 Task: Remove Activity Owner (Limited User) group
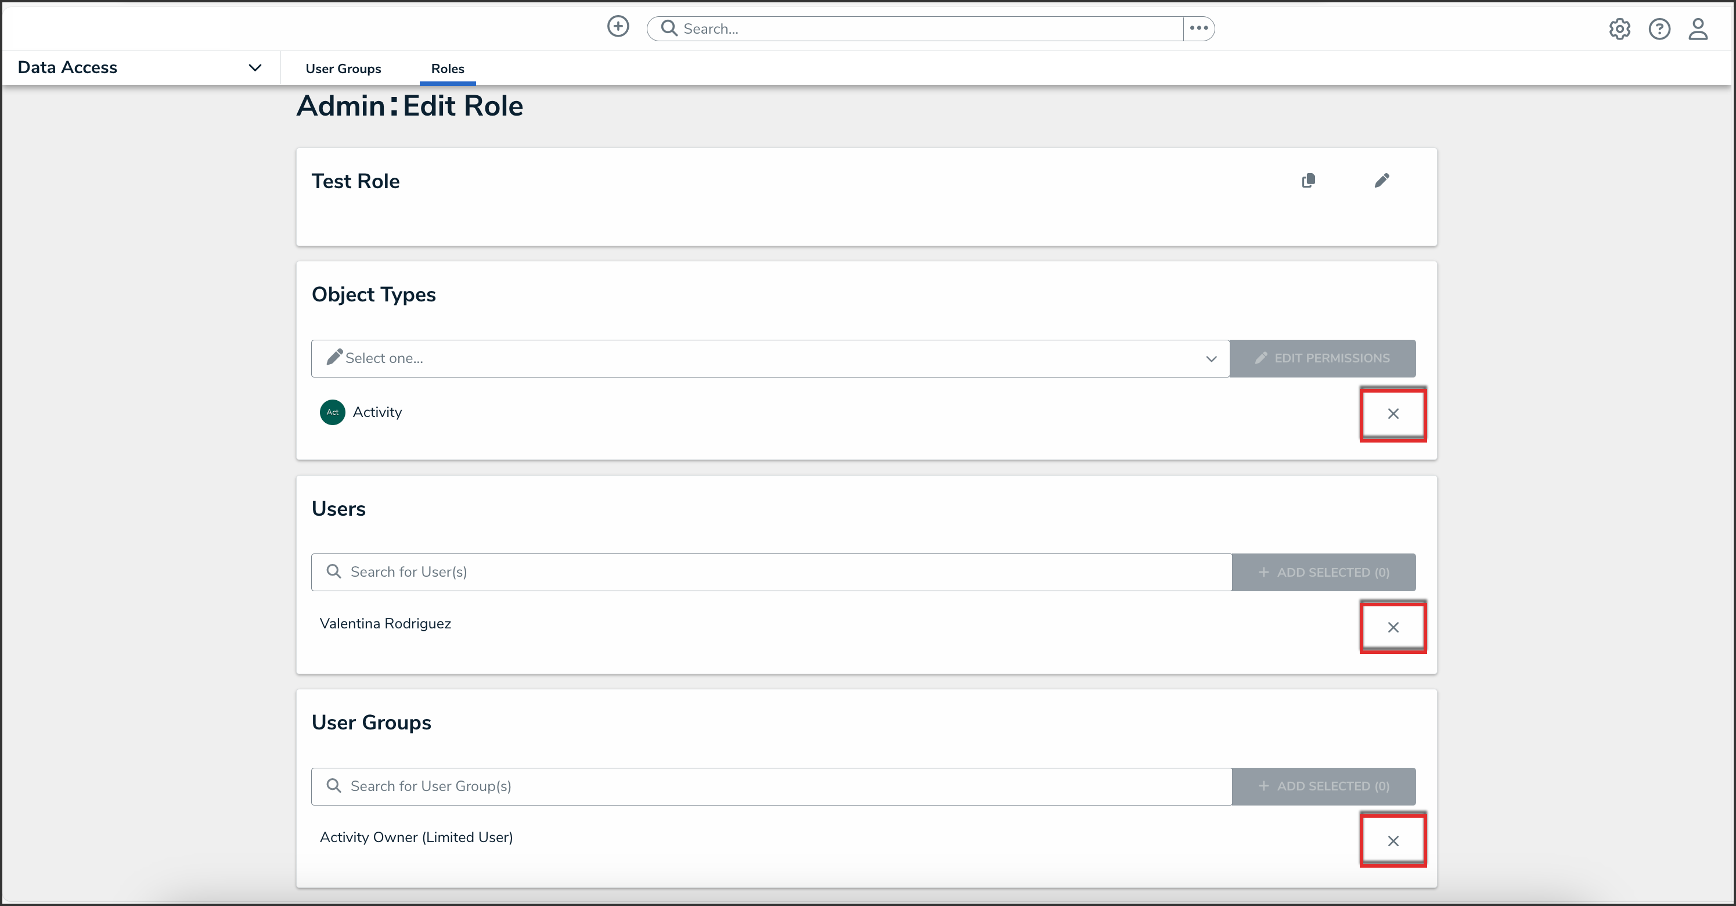coord(1393,842)
